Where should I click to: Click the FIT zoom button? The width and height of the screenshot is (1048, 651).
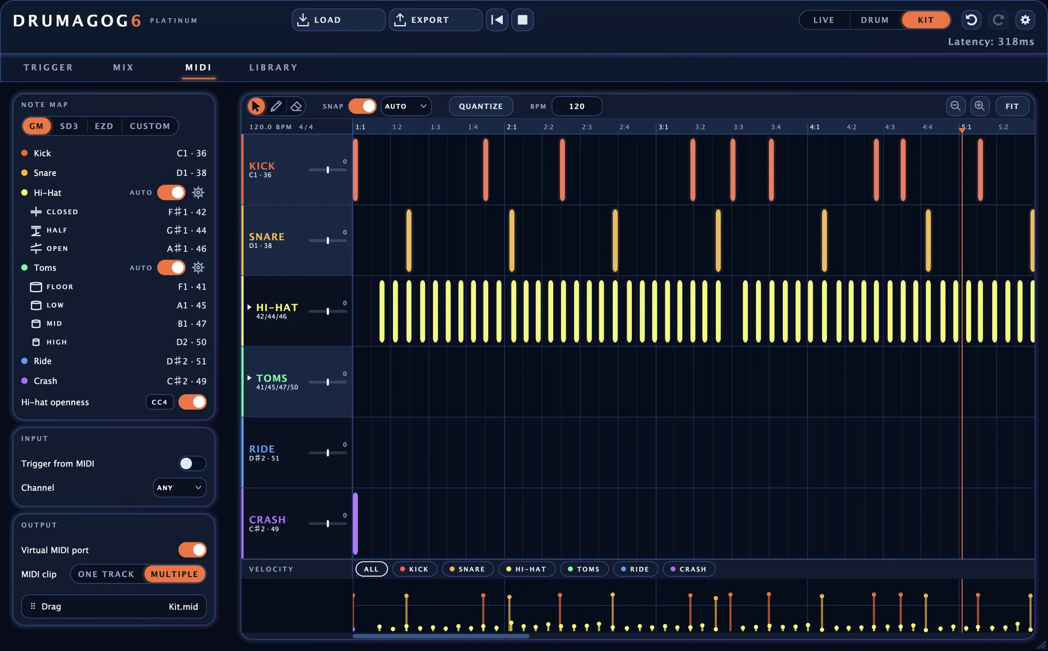[x=1012, y=106]
